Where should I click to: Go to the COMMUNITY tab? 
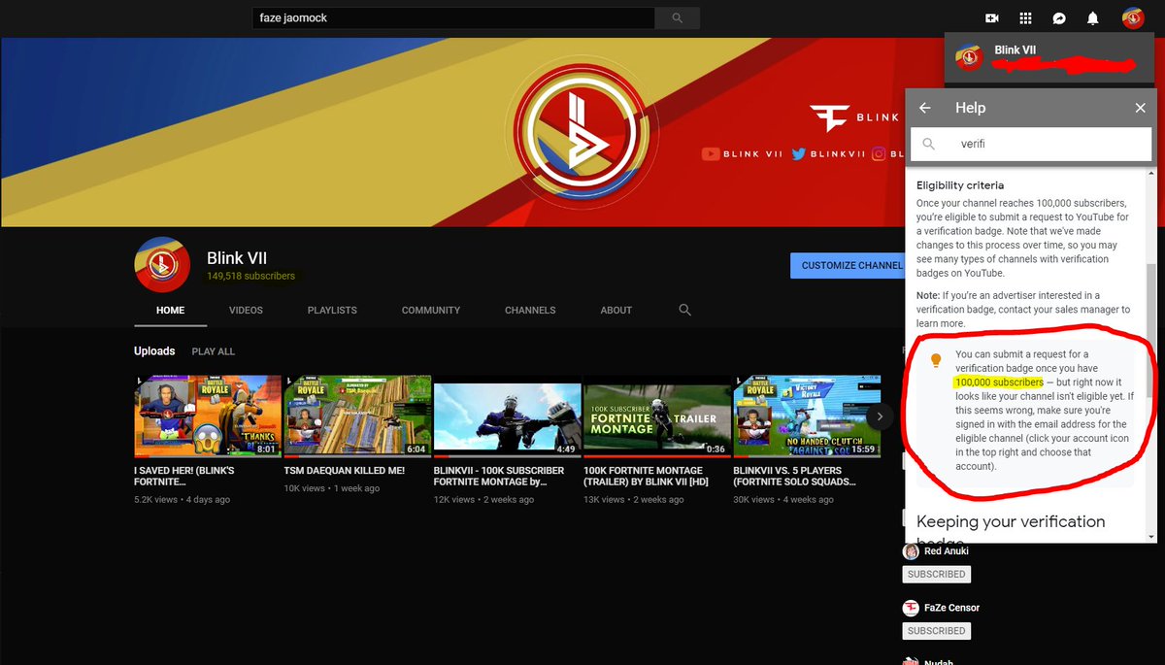[x=431, y=310]
